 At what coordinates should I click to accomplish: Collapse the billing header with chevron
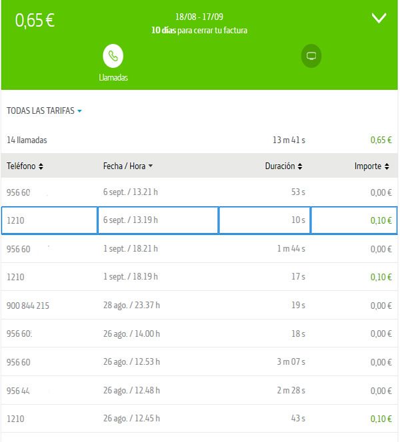point(379,18)
